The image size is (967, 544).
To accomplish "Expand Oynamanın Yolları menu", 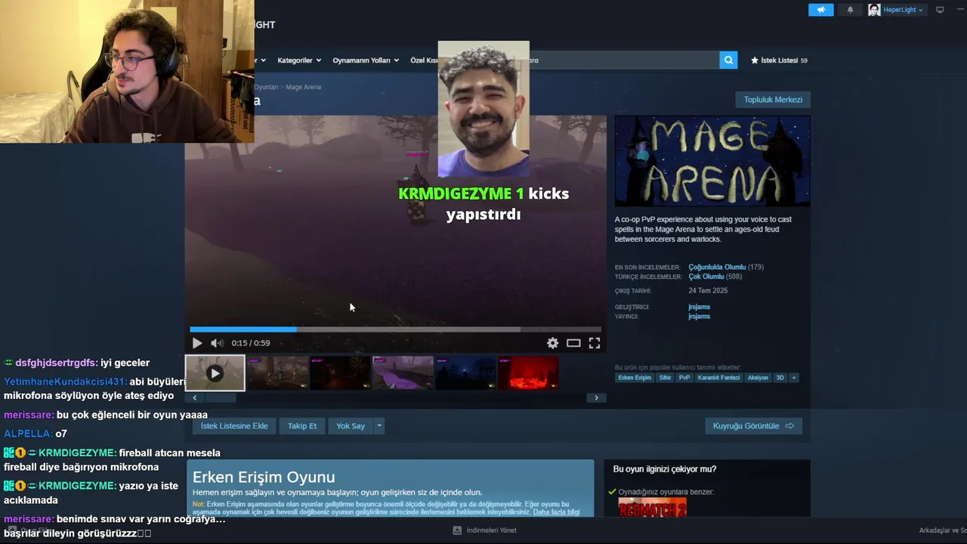I will pyautogui.click(x=366, y=60).
